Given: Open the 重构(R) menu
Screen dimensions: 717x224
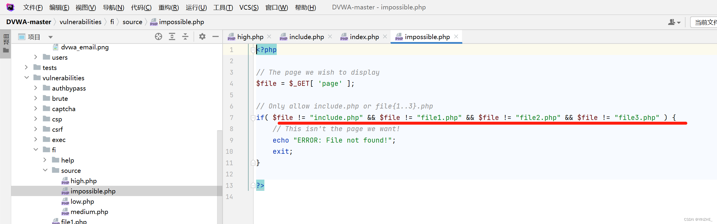Looking at the screenshot, I should (x=169, y=7).
